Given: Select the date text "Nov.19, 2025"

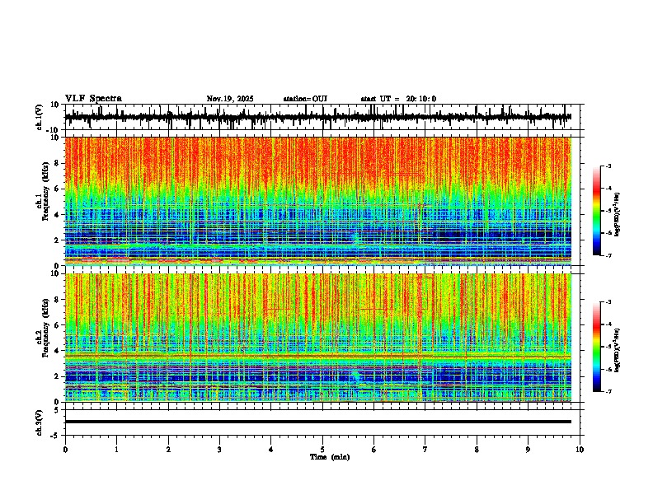Looking at the screenshot, I should coord(230,99).
